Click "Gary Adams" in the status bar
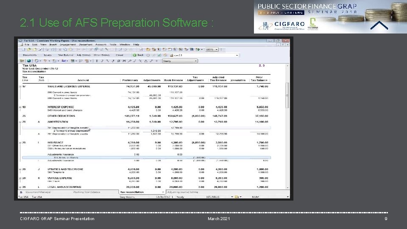The image size is (407, 229). pyautogui.click(x=127, y=197)
